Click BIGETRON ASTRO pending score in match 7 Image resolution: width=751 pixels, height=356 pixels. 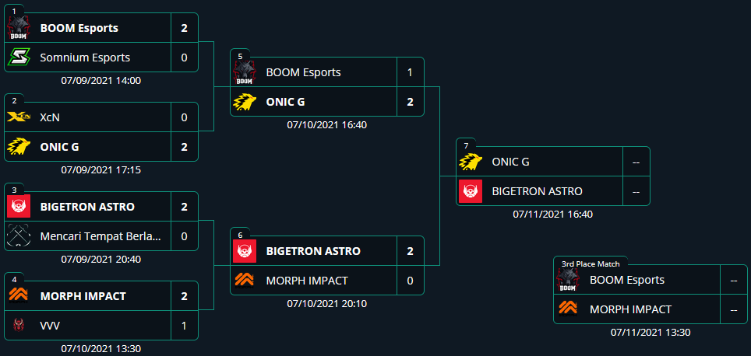click(x=636, y=192)
